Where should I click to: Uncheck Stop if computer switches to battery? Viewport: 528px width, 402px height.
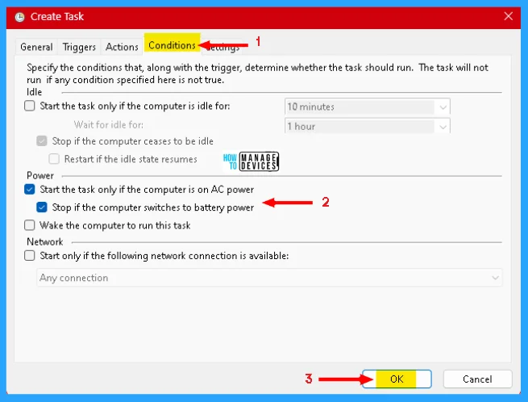pos(42,207)
